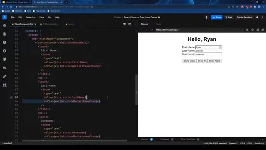The width and height of the screenshot is (266, 150).
Task: Open the notifications bell
Action: pyautogui.click(x=257, y=17)
